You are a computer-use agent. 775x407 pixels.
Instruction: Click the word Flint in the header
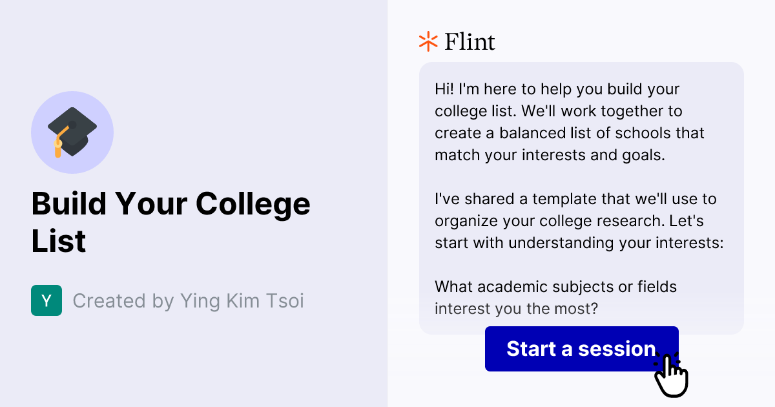click(x=469, y=41)
